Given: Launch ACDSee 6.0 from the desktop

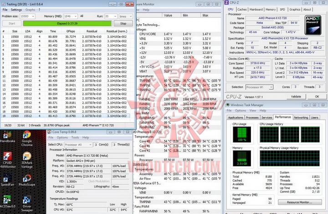Looking at the screenshot, I should 8,202.
